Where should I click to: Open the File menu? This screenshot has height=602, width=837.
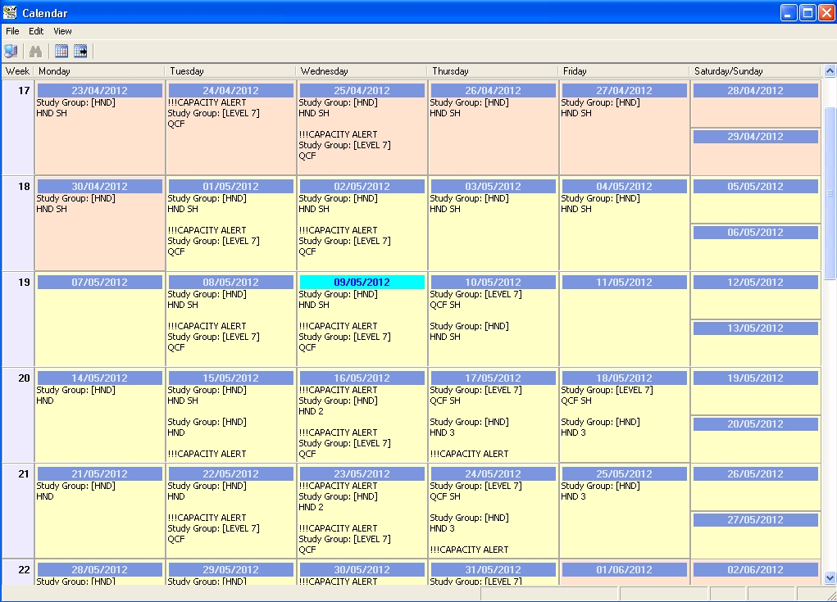point(12,31)
